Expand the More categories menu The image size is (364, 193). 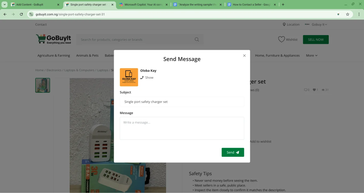pos(311,55)
